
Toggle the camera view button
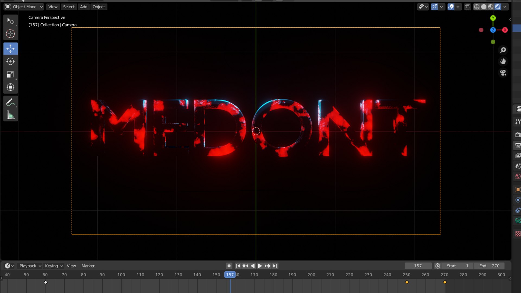tap(503, 73)
